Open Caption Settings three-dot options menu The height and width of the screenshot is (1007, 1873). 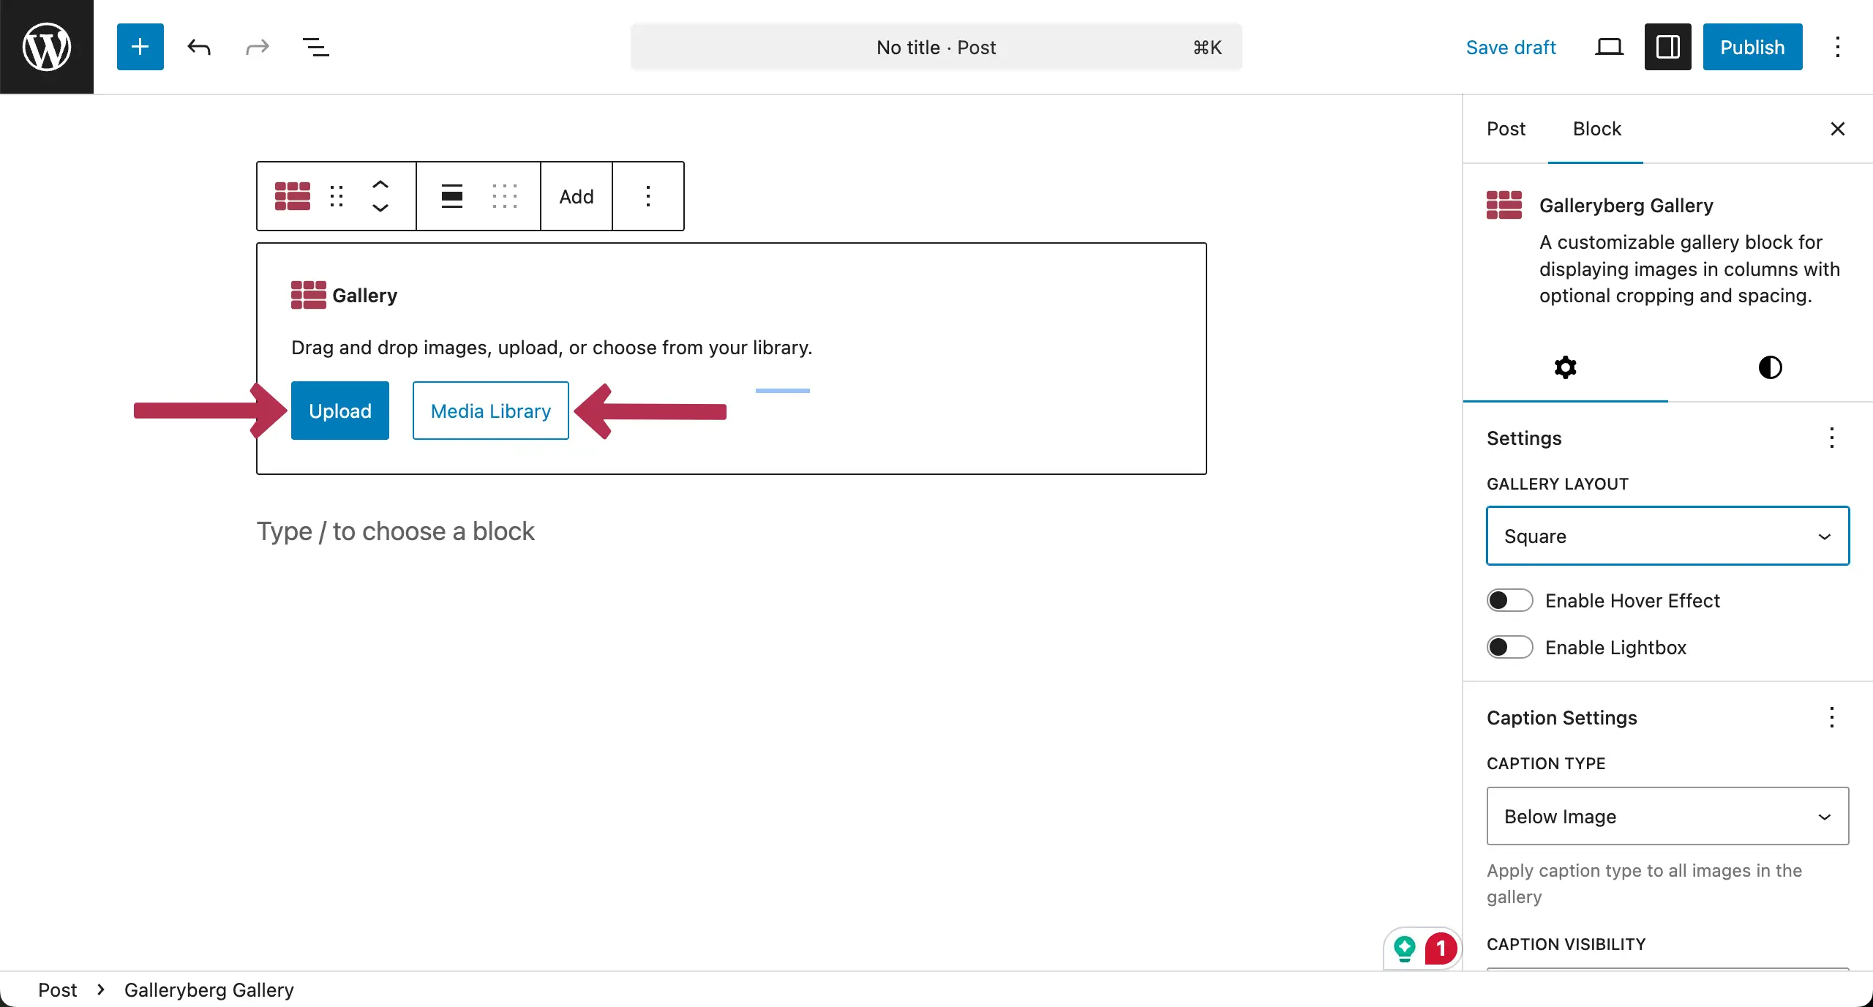1831,718
